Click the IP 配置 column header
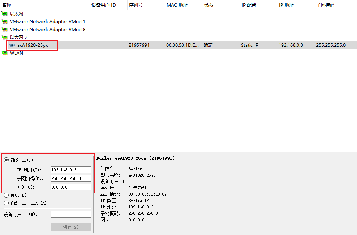Image resolution: width=357 pixels, height=235 pixels. pos(249,5)
